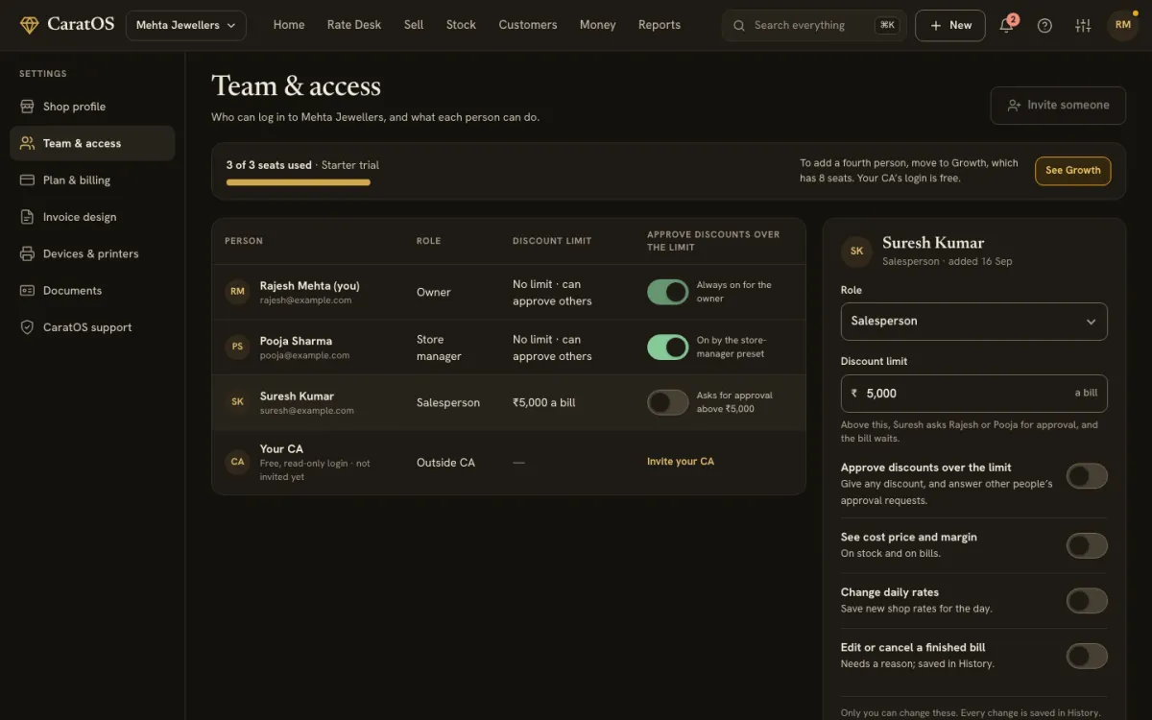This screenshot has height=720, width=1152.
Task: Click the rupee symbol in Discount limit field
Action: pos(854,394)
